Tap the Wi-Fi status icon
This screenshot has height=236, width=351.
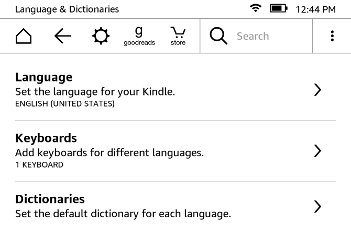pos(256,9)
